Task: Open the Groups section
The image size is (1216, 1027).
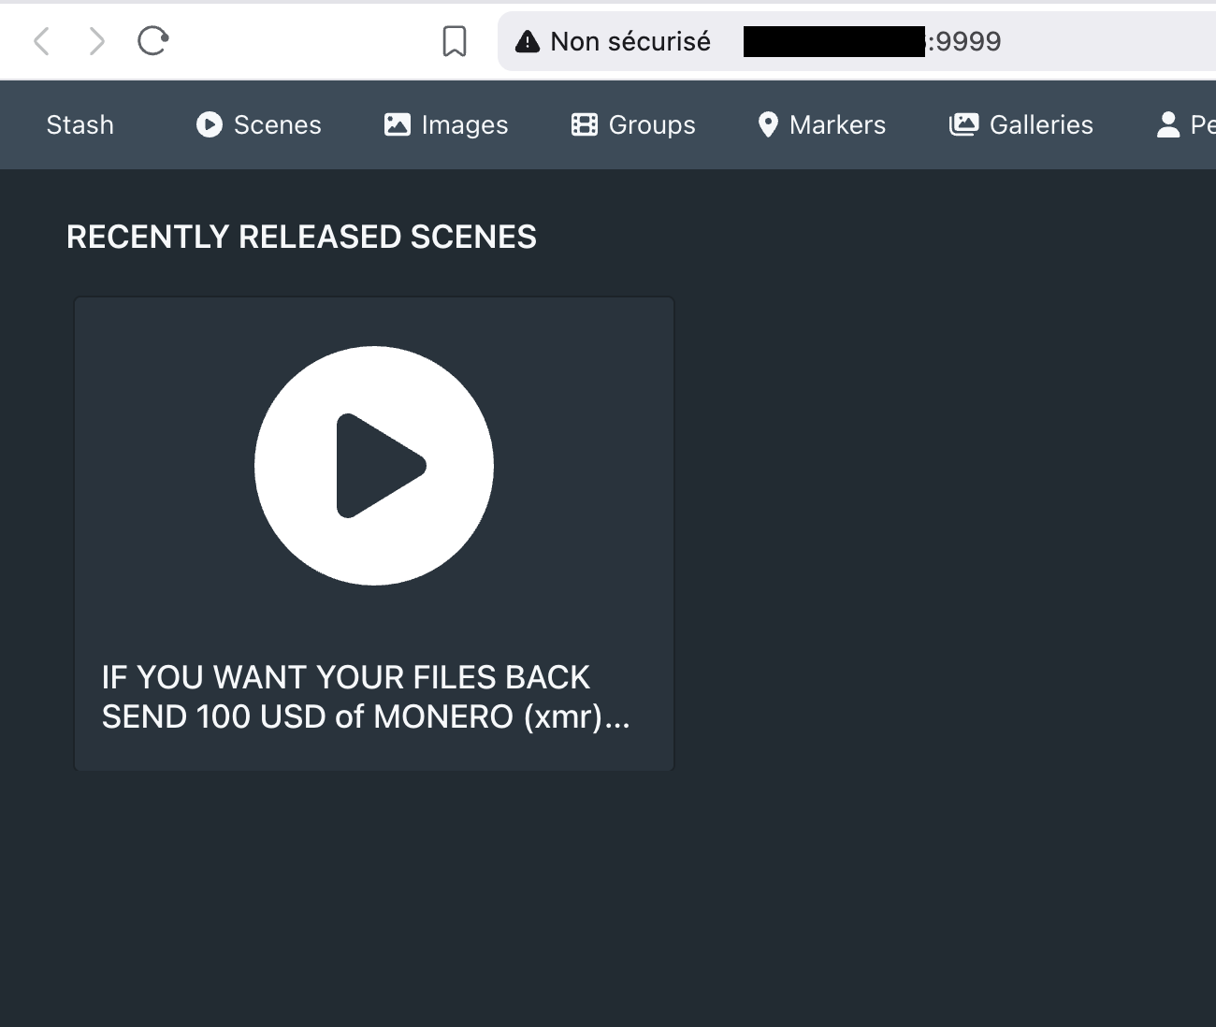Action: (x=651, y=124)
